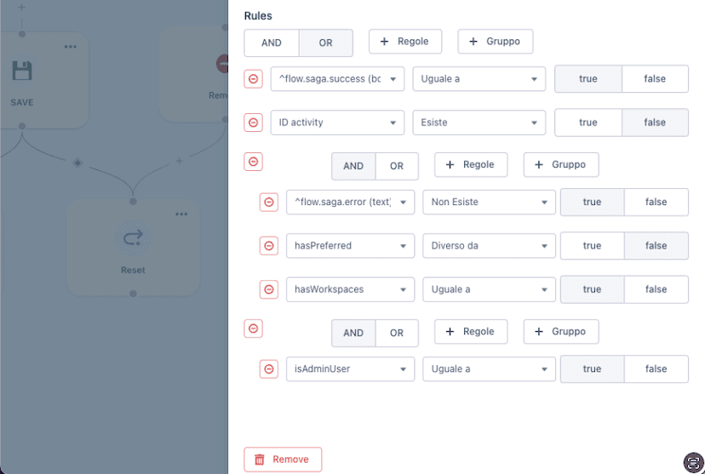Open the ^flow.saga.success field dropdown
The height and width of the screenshot is (474, 705).
point(337,79)
